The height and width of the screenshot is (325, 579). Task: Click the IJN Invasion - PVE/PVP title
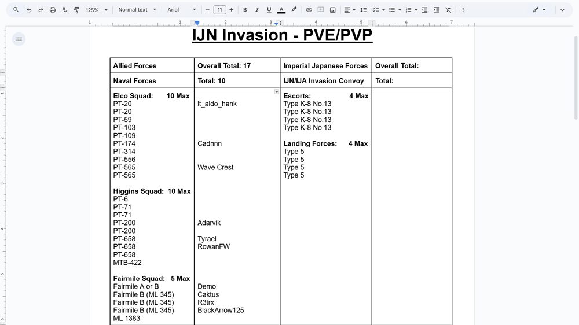(x=282, y=35)
